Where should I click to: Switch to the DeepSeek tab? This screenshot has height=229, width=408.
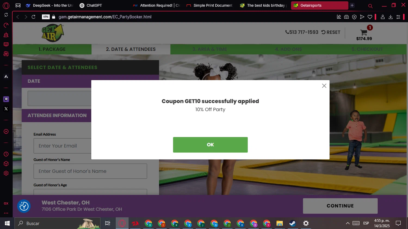[x=50, y=5]
